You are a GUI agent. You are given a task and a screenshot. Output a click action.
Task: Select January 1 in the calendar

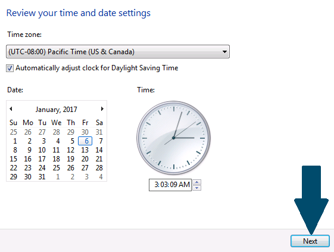pos(15,141)
